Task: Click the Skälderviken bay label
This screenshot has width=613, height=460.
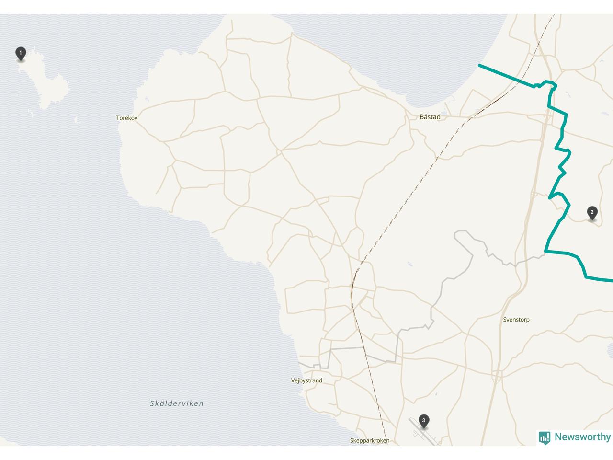Action: 177,403
